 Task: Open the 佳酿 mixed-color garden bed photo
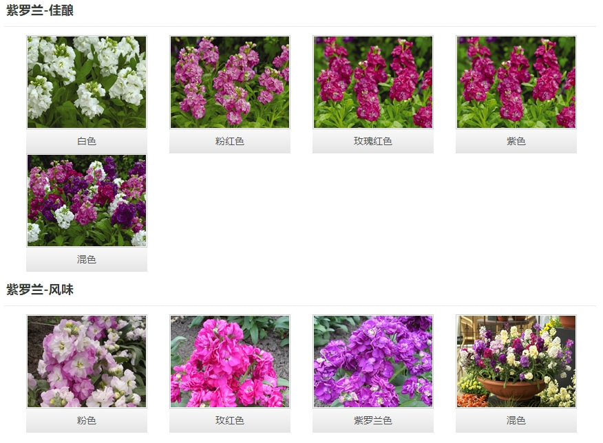click(x=87, y=201)
